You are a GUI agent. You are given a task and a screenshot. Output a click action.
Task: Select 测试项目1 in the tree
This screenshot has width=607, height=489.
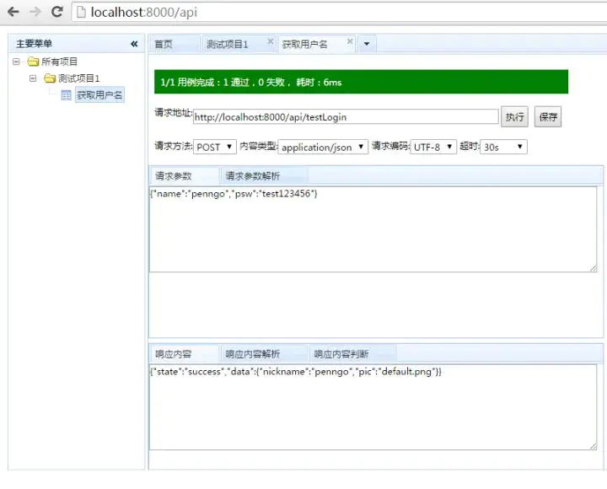pyautogui.click(x=79, y=78)
